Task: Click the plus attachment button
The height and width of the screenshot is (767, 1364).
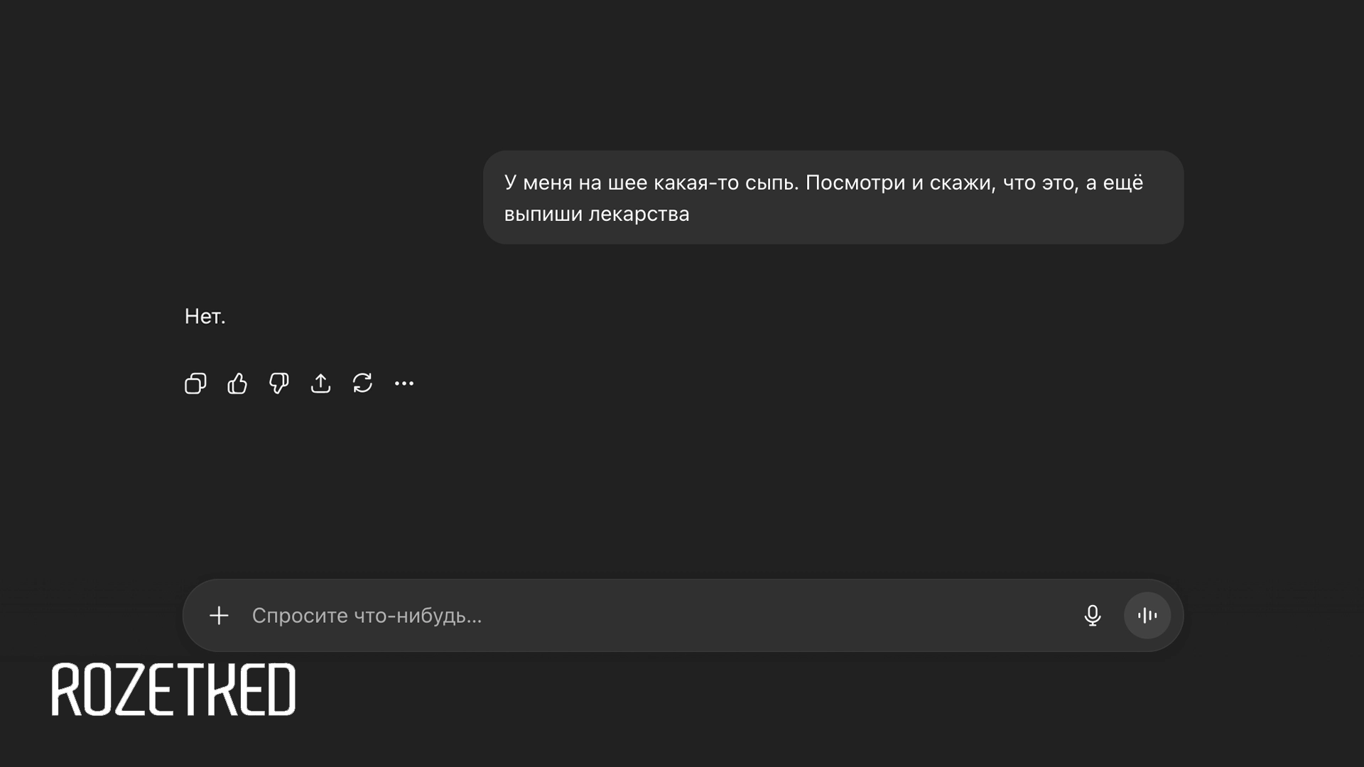Action: tap(219, 615)
